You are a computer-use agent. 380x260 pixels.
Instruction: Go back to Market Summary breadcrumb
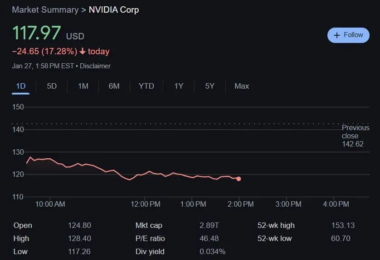coord(45,10)
